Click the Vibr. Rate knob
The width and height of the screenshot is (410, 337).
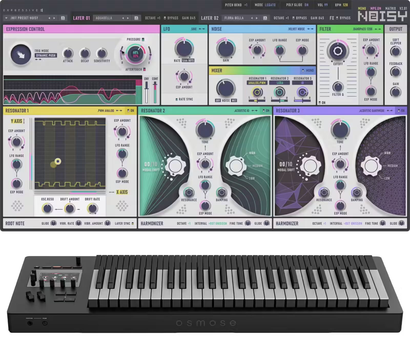[x=79, y=223]
